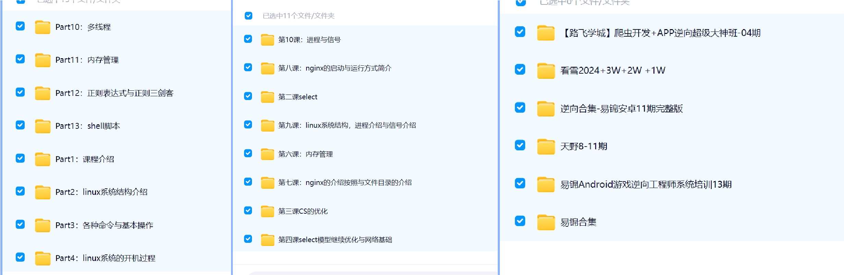
Task: Uncheck the Part13：shell脚本 checkbox
Action: coord(20,125)
